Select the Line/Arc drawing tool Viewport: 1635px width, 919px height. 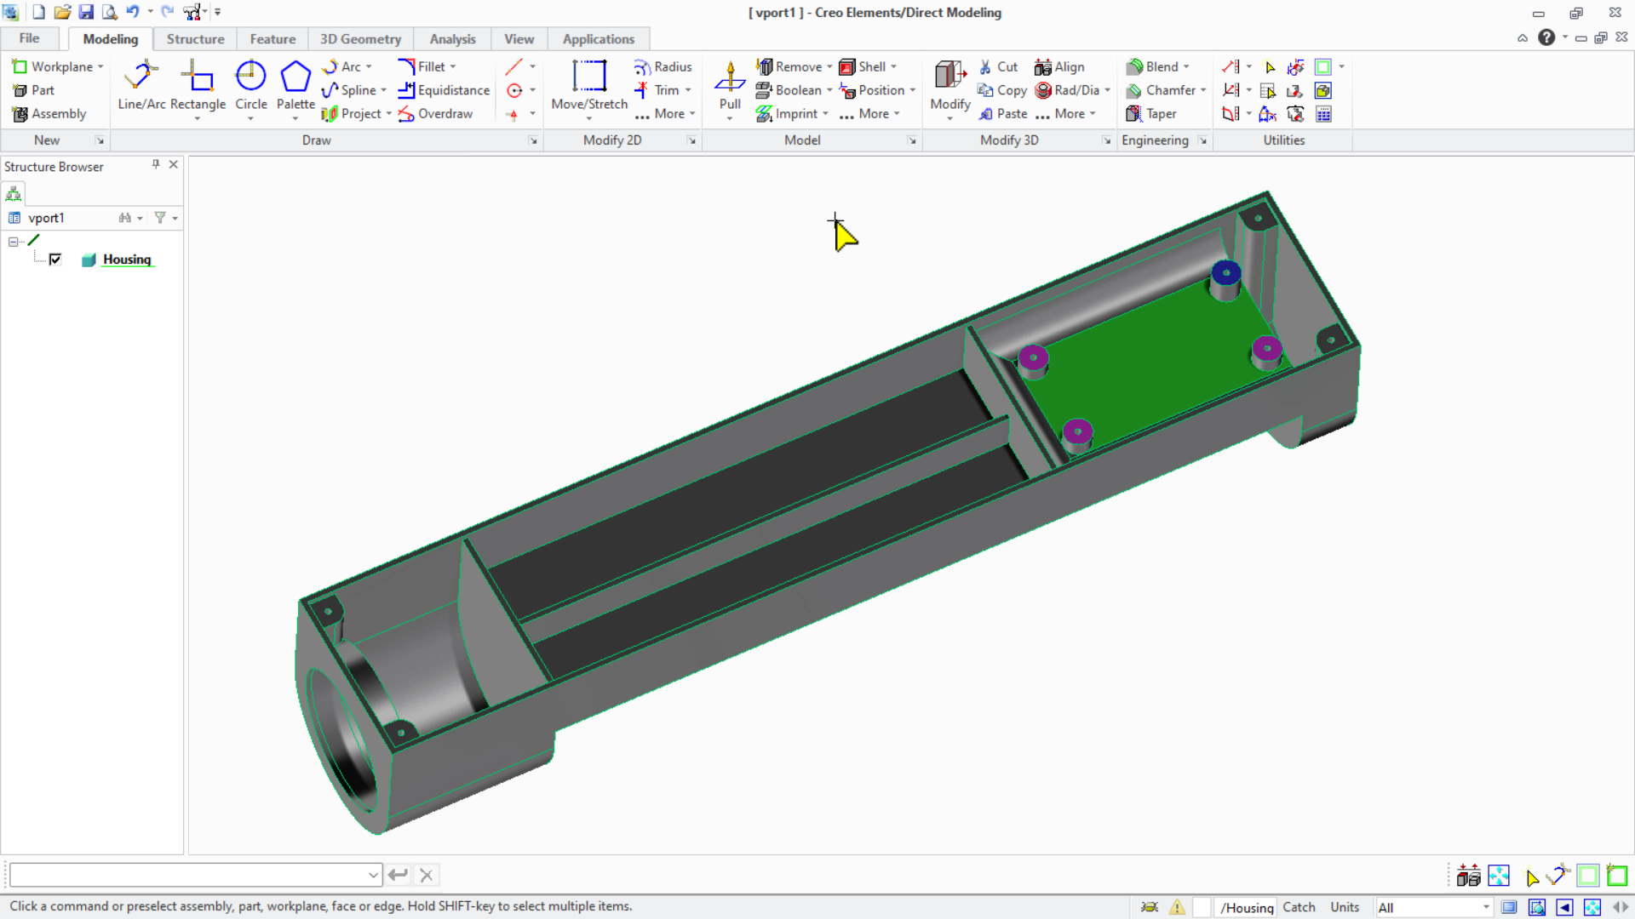141,85
